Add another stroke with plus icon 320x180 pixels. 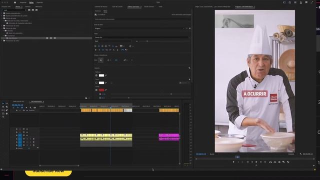pyautogui.click(x=189, y=79)
